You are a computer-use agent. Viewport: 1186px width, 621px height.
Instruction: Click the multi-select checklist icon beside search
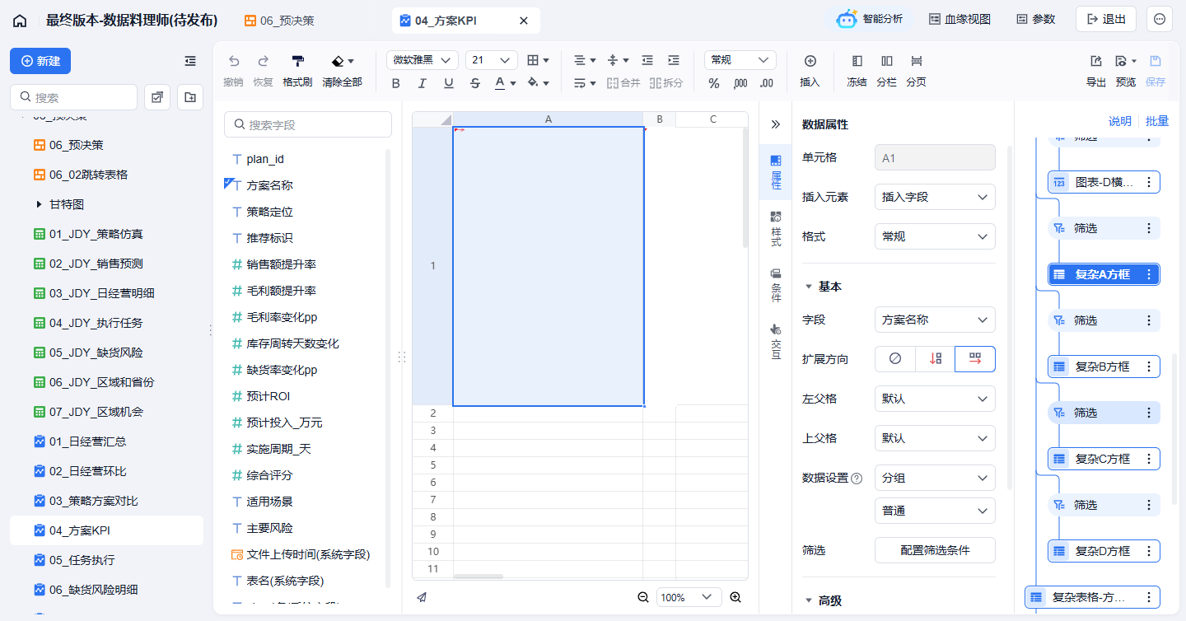click(157, 97)
